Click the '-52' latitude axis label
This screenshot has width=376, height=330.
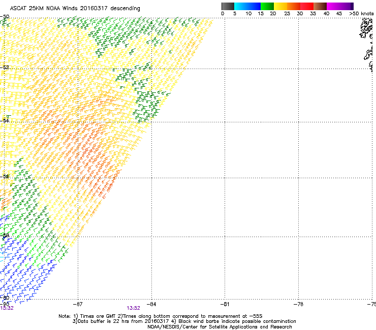[x=5, y=68]
